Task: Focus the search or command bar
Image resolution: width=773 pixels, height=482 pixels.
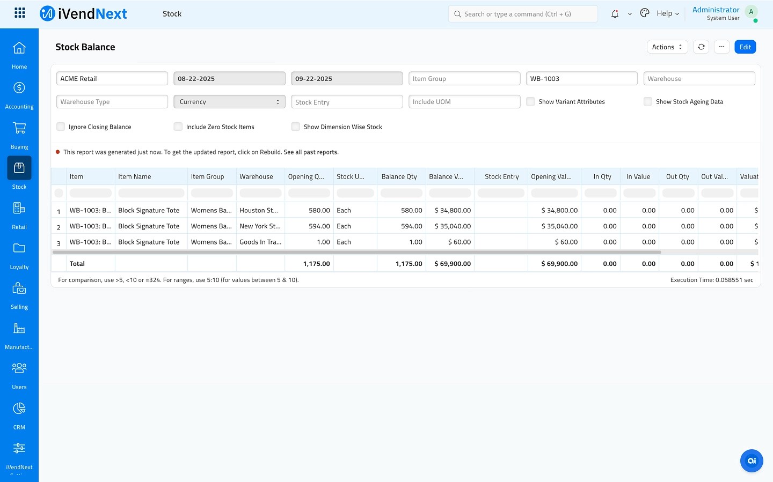Action: 523,14
